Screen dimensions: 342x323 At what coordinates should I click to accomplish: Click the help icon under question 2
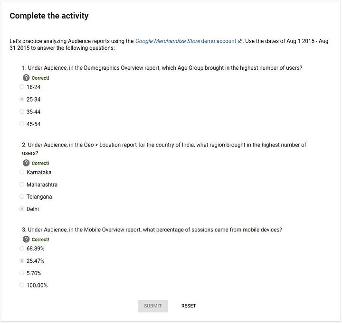pos(26,163)
